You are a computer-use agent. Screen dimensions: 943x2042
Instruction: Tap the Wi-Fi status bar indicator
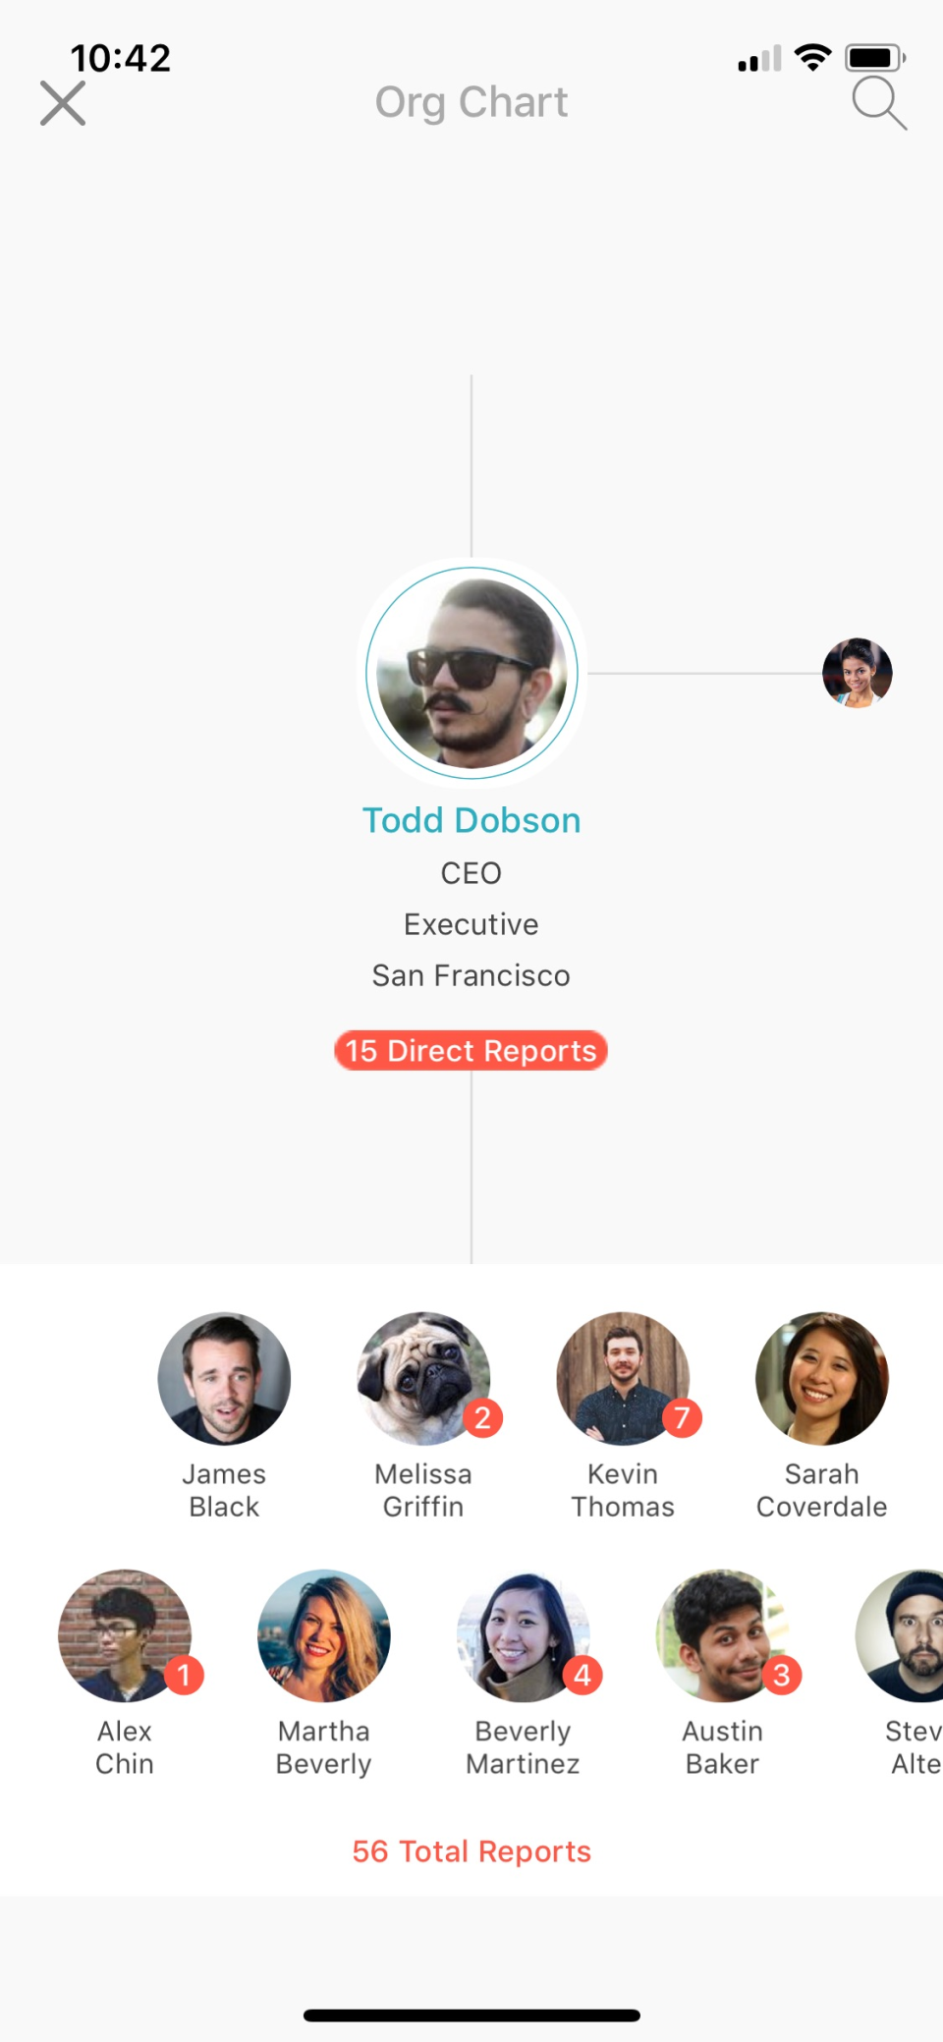(811, 57)
